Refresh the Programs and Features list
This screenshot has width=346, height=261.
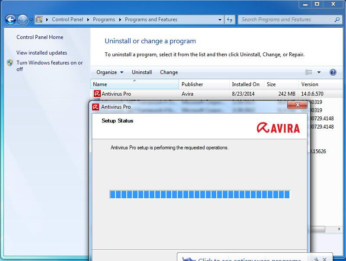coord(230,19)
